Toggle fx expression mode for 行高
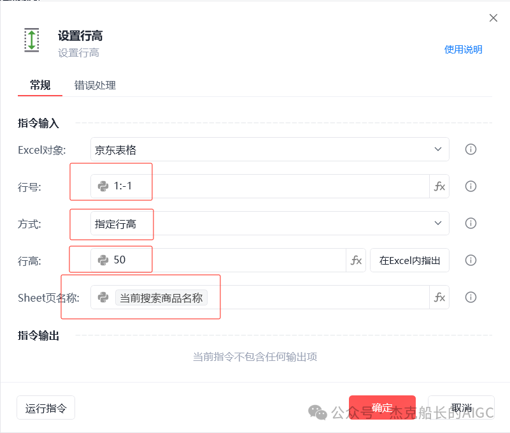 [x=356, y=260]
